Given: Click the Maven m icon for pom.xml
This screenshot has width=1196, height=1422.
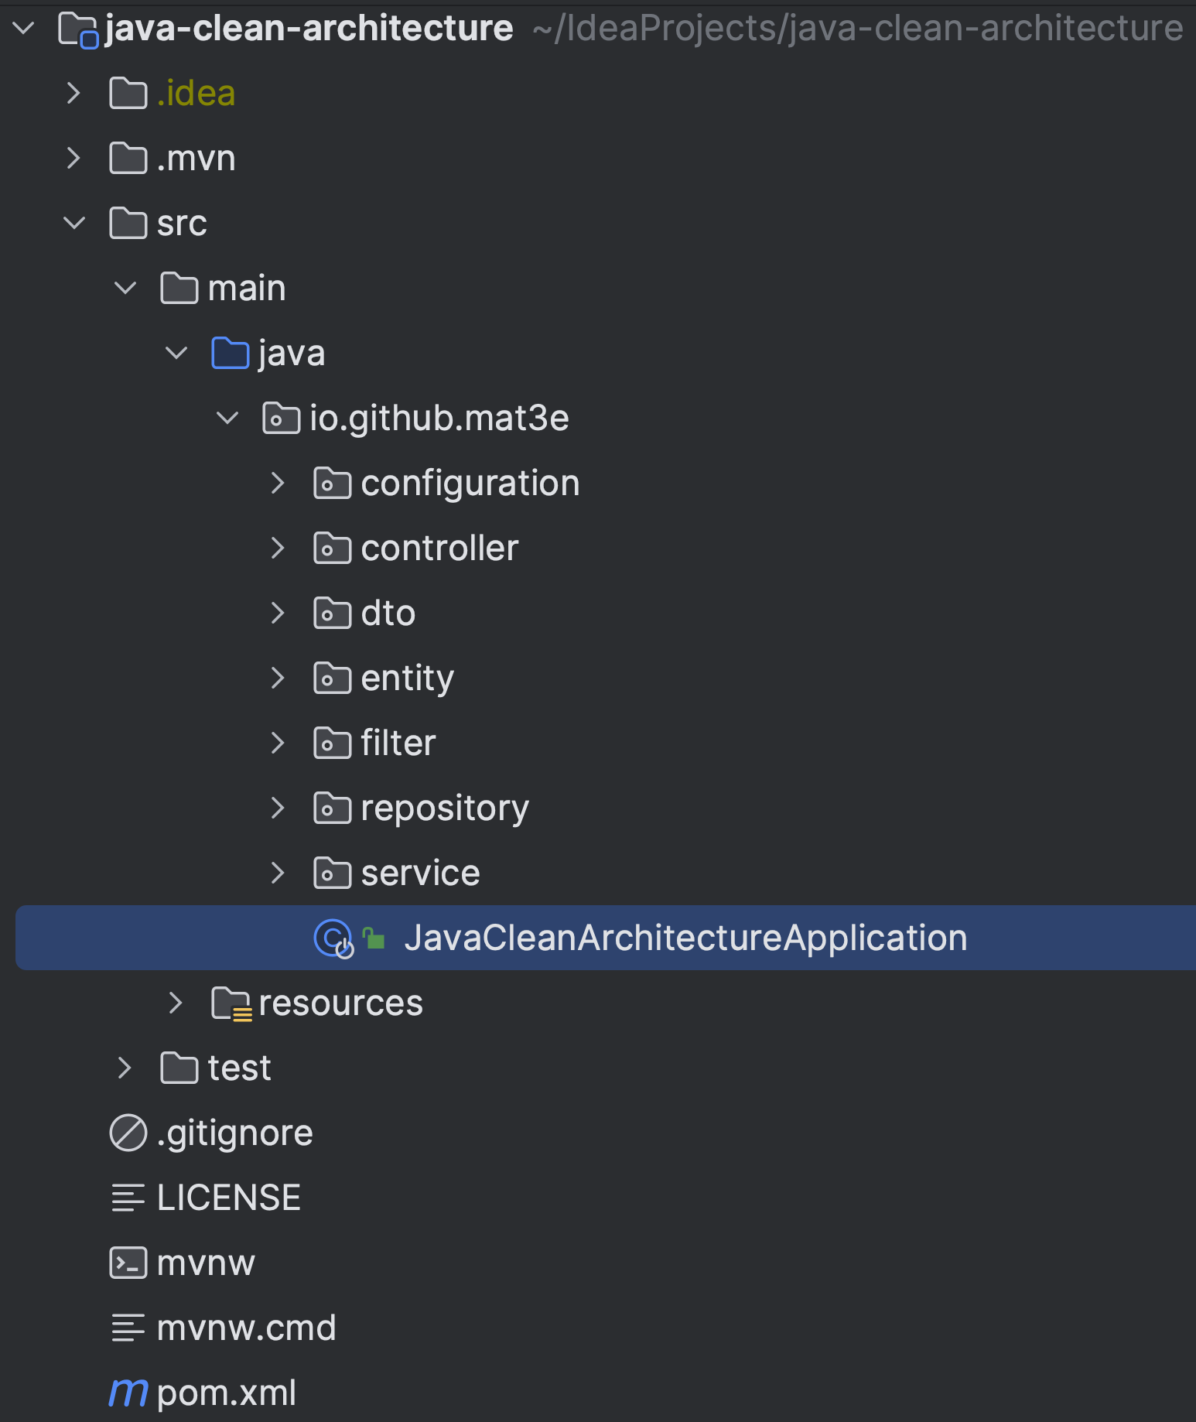Looking at the screenshot, I should 128,1393.
